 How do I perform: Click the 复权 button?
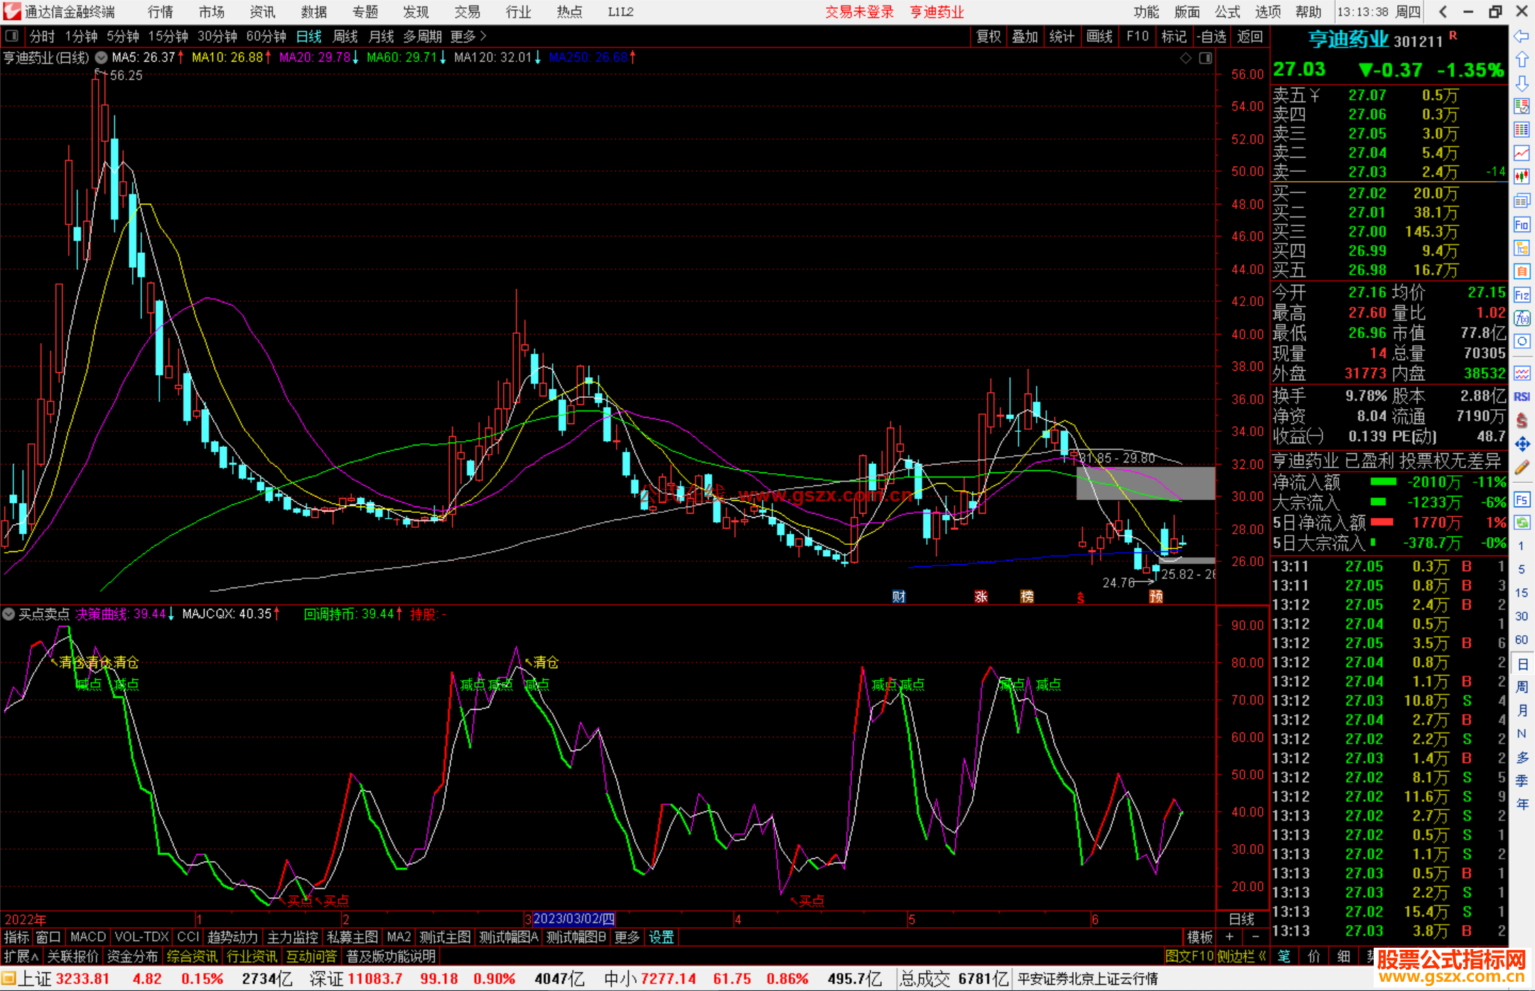click(x=989, y=36)
